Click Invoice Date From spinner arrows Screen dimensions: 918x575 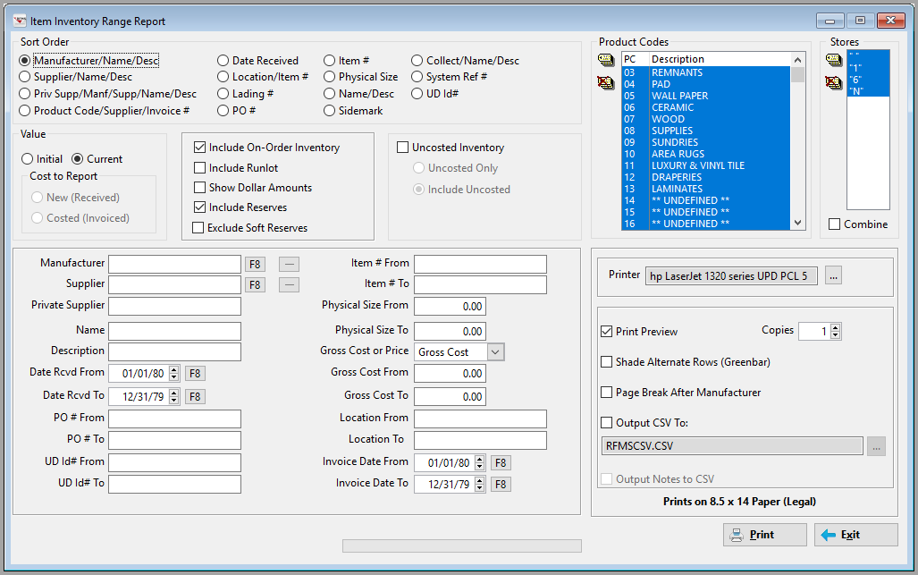tap(479, 463)
